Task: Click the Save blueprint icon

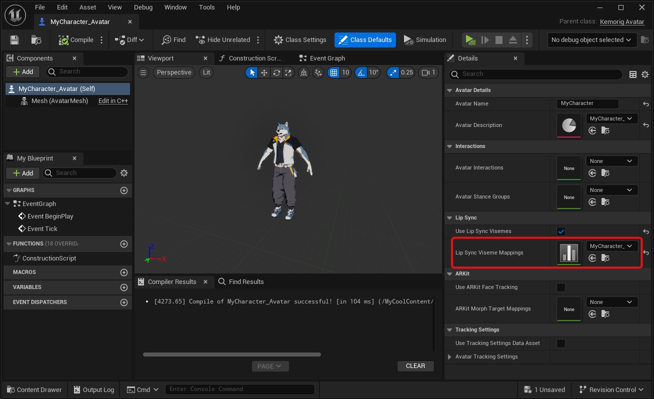Action: coord(14,40)
